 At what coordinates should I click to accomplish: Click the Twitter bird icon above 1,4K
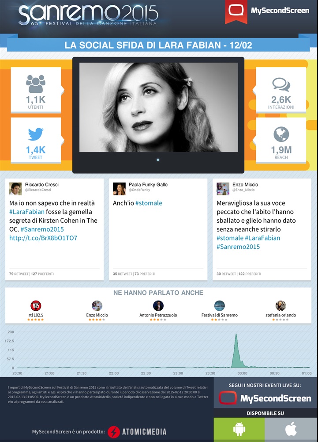(36, 134)
